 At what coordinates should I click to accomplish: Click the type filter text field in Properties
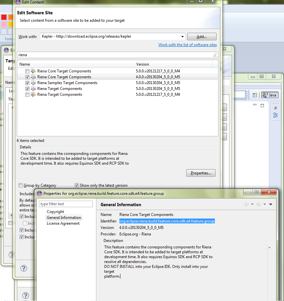pyautogui.click(x=66, y=204)
